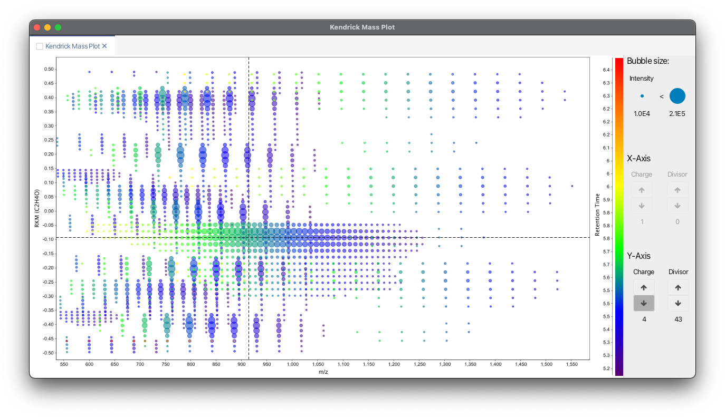This screenshot has width=725, height=417.
Task: Close the window with the red button
Action: coord(37,27)
